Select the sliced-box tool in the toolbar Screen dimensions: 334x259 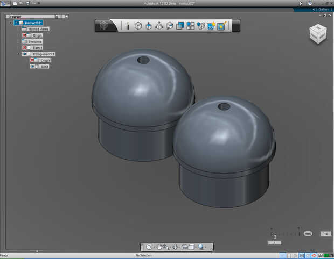170,26
